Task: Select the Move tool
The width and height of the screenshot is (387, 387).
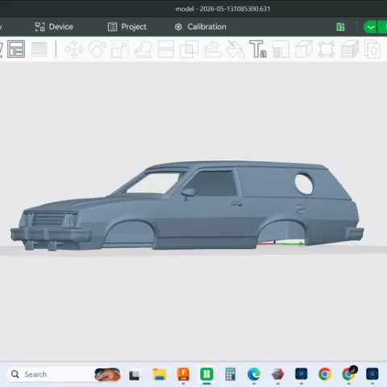Action: tap(74, 49)
